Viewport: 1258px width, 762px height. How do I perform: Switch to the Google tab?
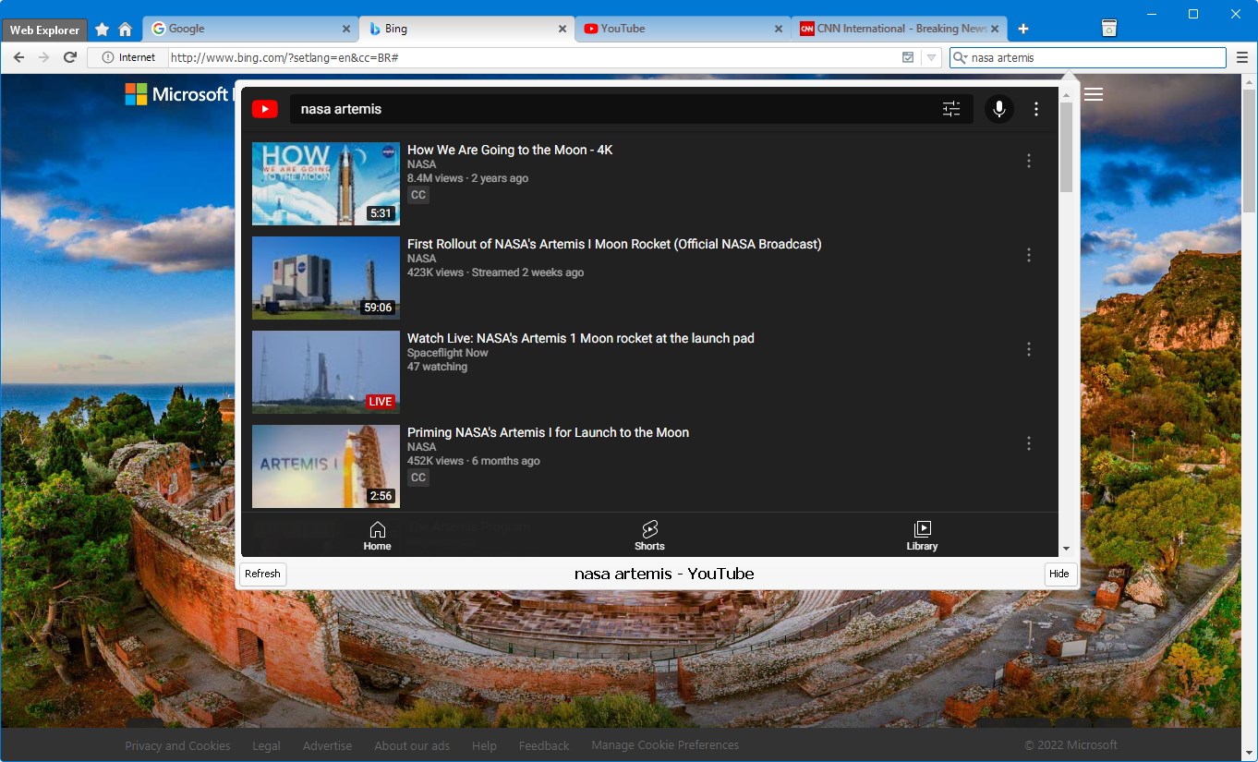pyautogui.click(x=251, y=29)
